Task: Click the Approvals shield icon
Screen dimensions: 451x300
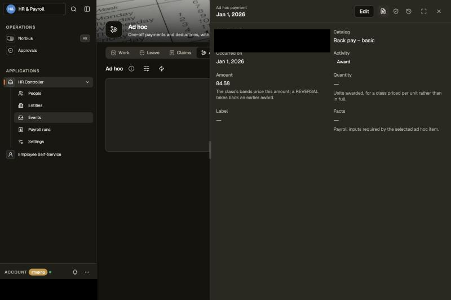Action: [x=11, y=51]
